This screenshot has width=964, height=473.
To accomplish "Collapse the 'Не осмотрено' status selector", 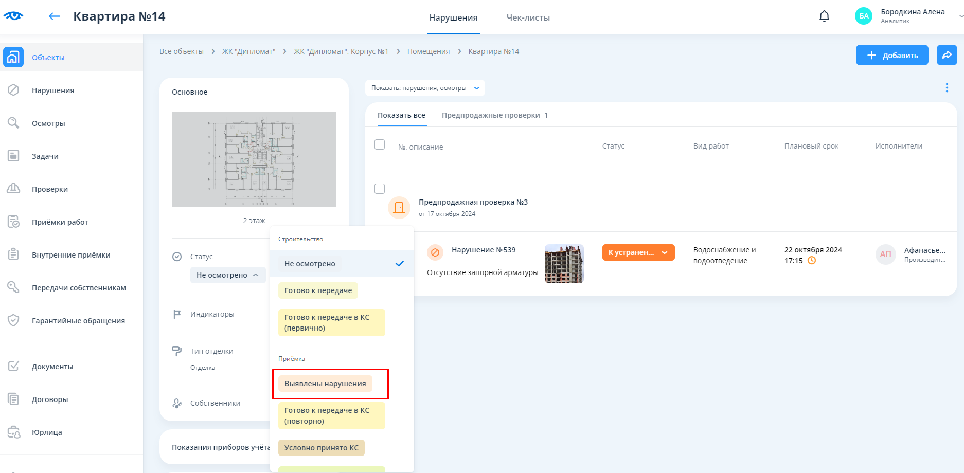I will pyautogui.click(x=227, y=275).
